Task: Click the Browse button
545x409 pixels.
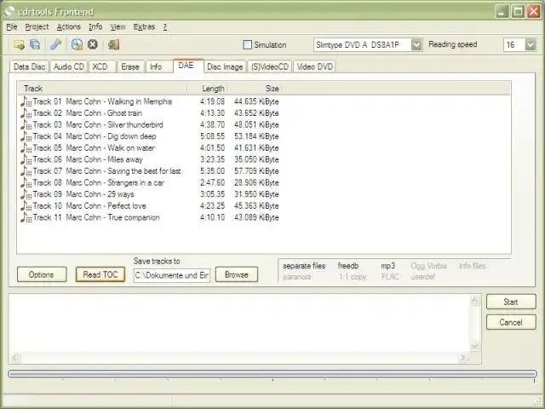Action: (237, 274)
